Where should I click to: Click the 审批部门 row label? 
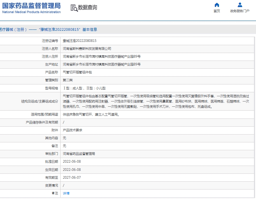(x=51, y=154)
